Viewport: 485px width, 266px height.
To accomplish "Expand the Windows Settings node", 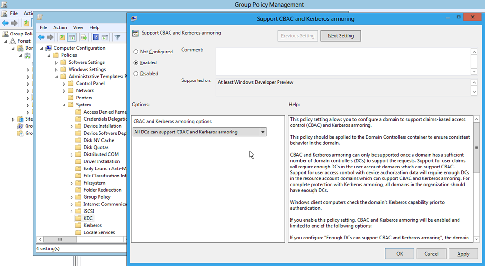I will coord(56,70).
